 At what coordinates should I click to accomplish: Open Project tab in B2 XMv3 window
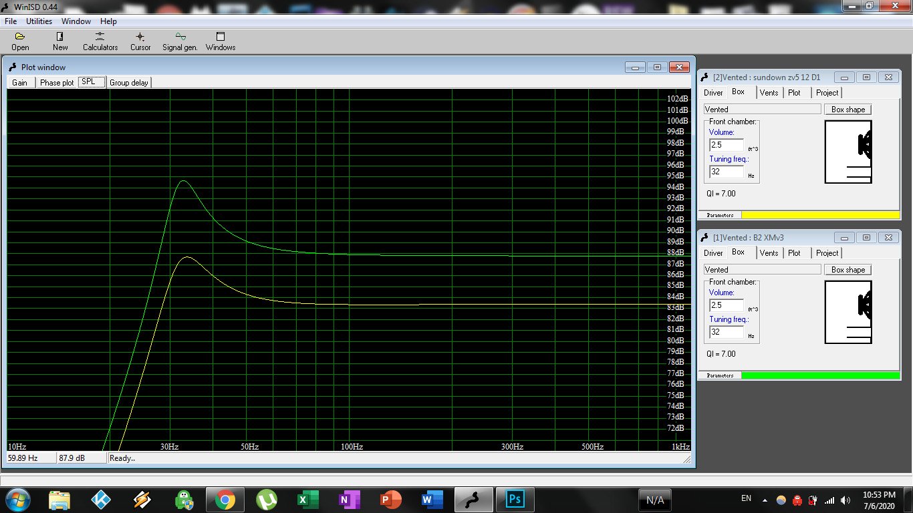tap(827, 253)
